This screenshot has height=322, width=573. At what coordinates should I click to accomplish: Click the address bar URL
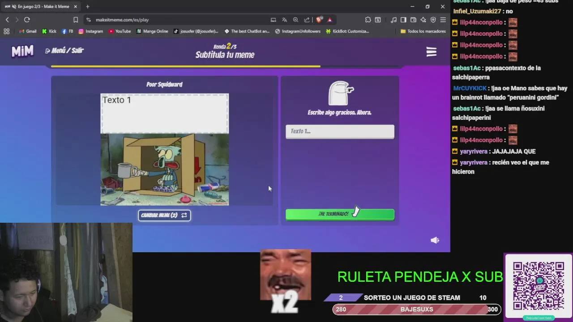tap(122, 20)
